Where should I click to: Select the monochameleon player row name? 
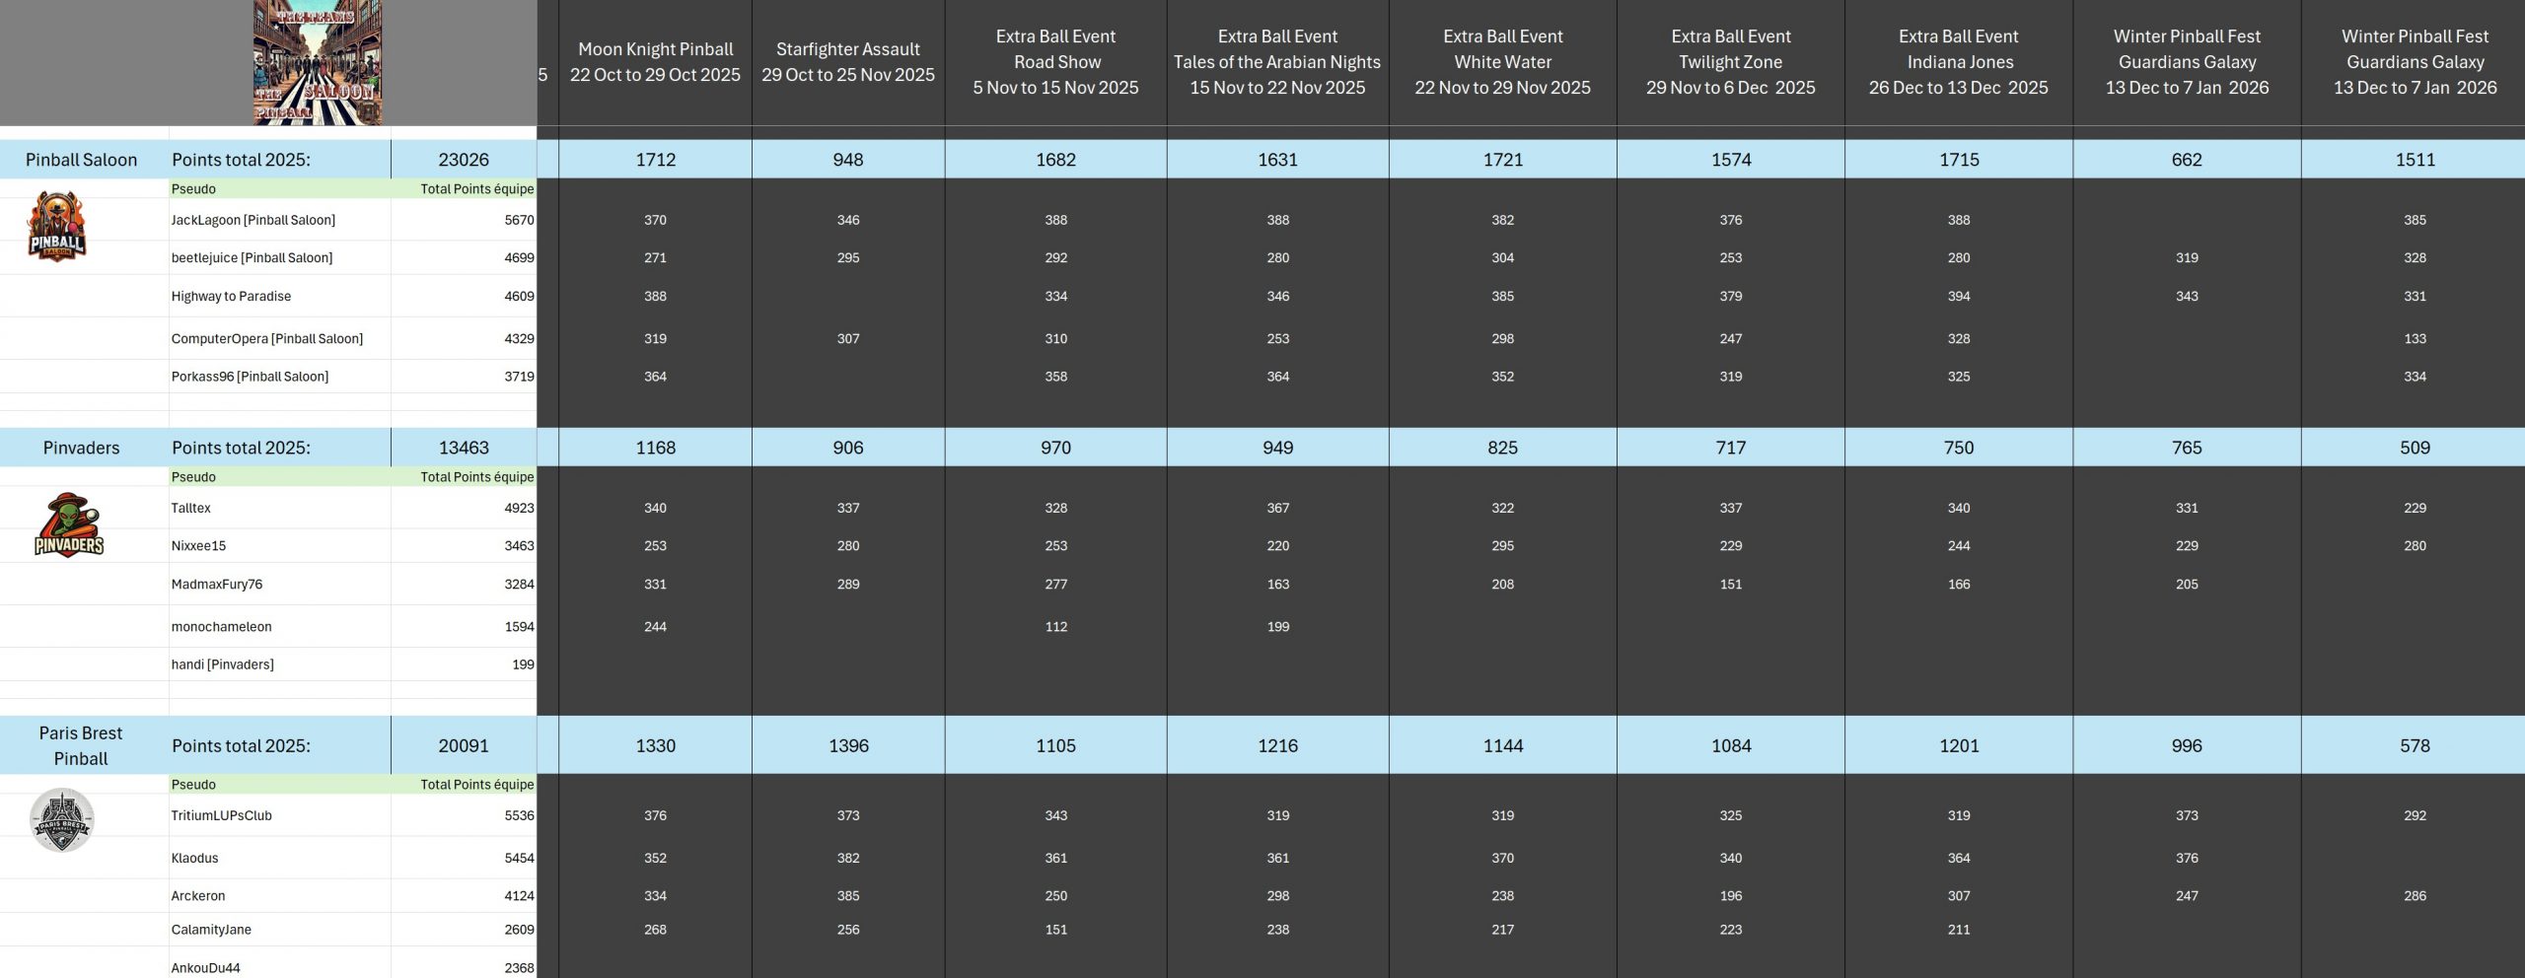[222, 626]
